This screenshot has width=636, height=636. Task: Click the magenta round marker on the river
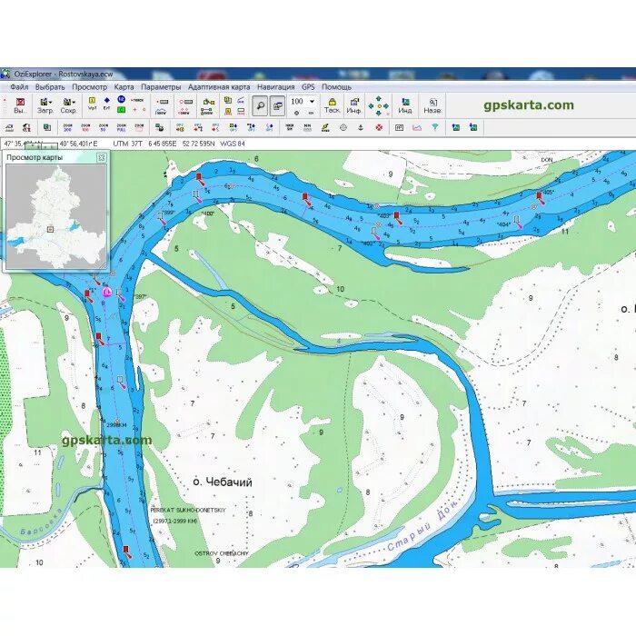[107, 292]
